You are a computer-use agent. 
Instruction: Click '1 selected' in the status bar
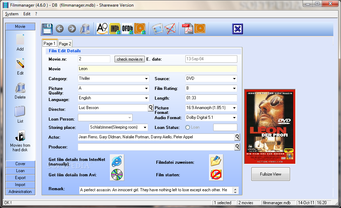[223, 202]
